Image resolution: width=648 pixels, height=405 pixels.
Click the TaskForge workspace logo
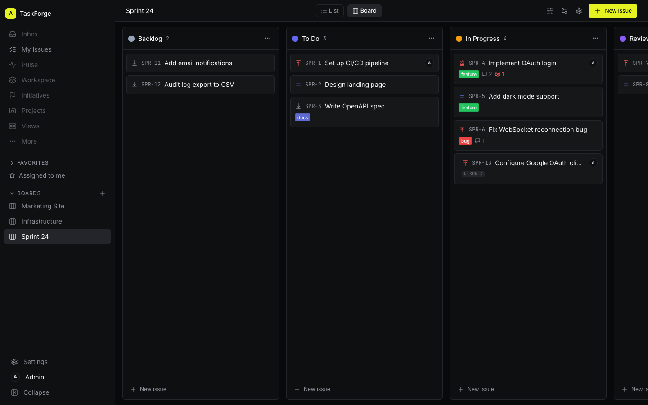(11, 13)
